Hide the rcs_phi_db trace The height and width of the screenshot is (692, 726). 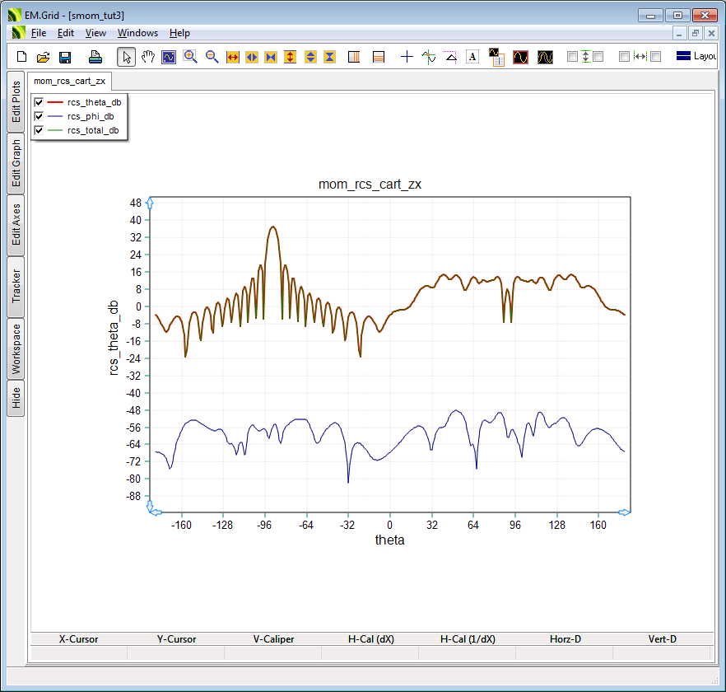tap(39, 116)
